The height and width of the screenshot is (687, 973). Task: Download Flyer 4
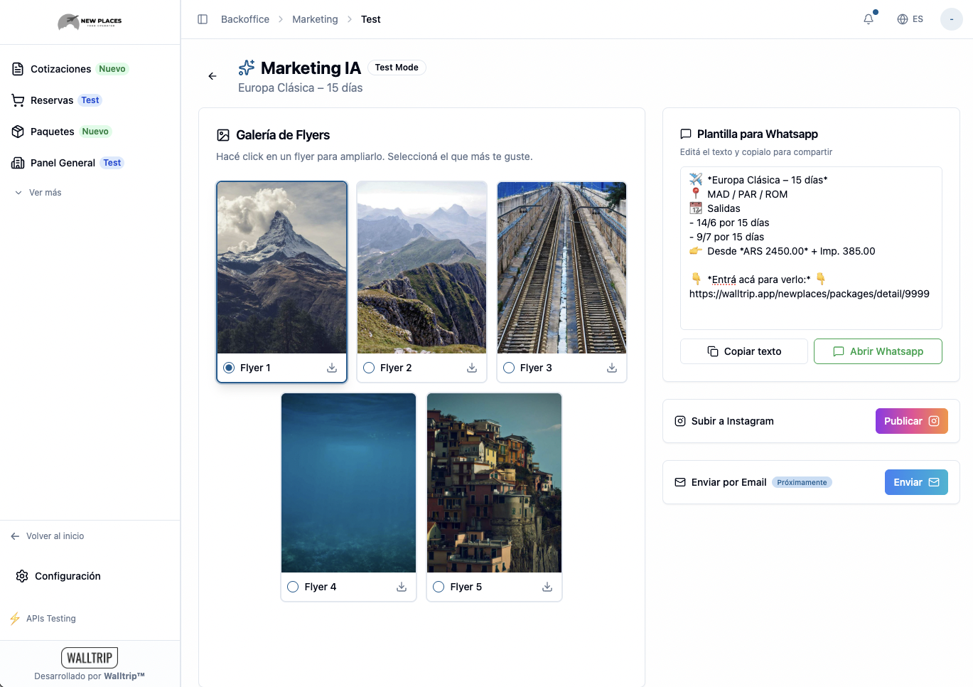pos(402,587)
